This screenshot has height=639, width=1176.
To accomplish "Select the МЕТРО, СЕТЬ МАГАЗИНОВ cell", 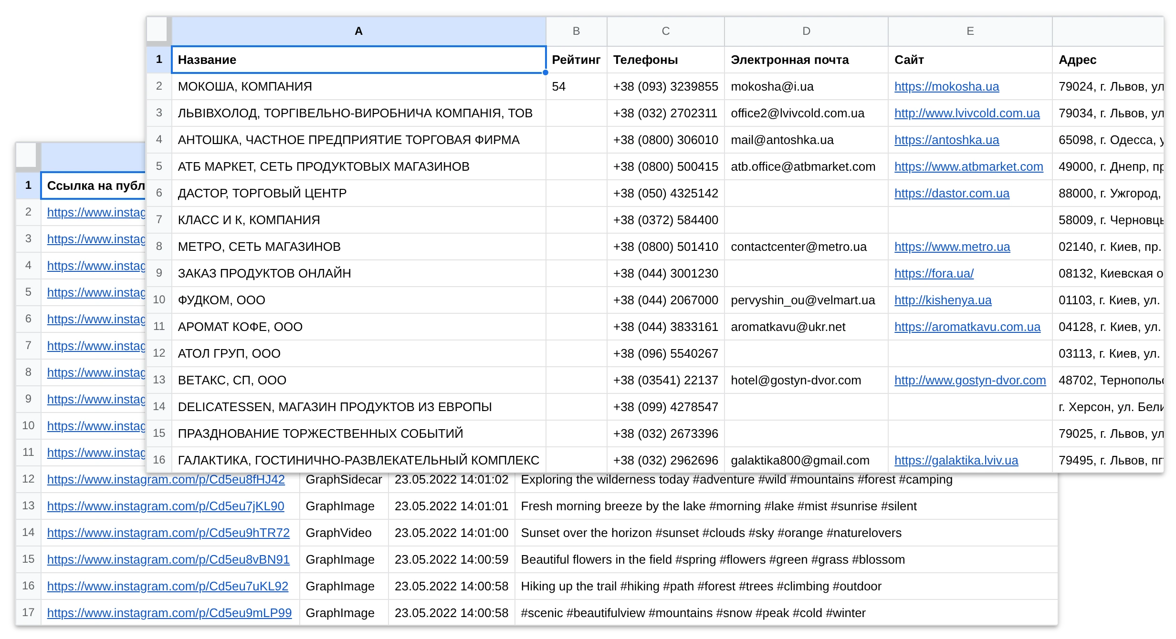I will coord(358,247).
